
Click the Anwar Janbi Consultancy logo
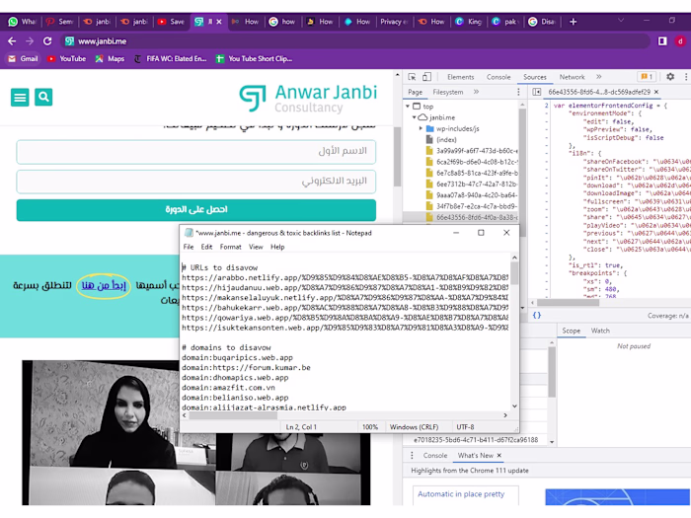tap(308, 99)
